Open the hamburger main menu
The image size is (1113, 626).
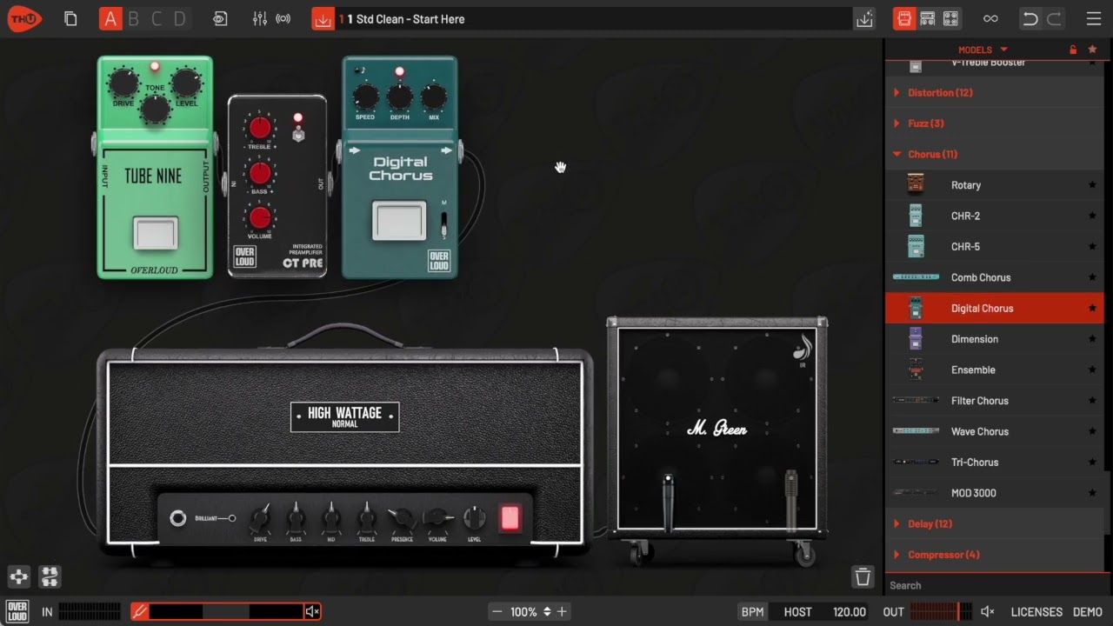[x=1094, y=19]
